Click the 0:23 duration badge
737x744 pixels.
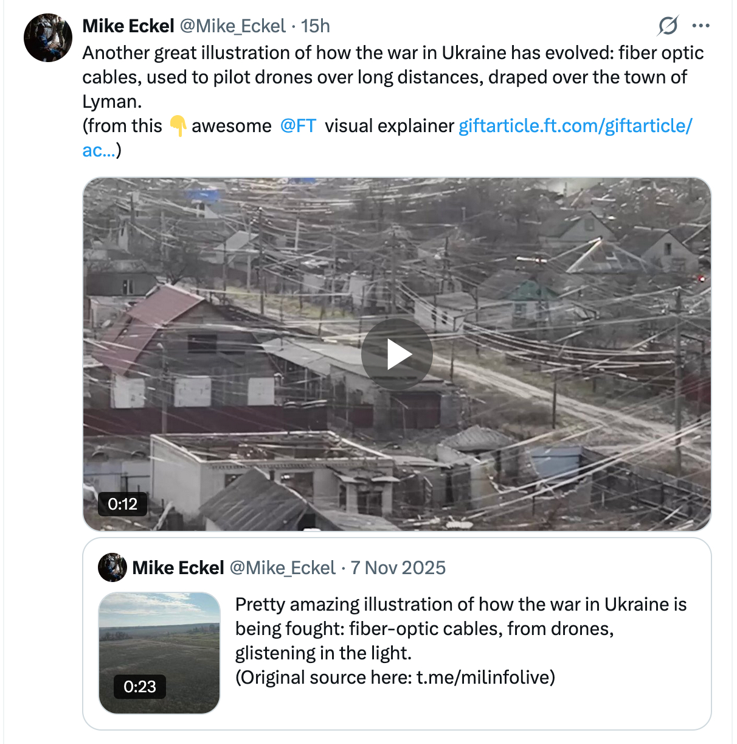[x=139, y=687]
